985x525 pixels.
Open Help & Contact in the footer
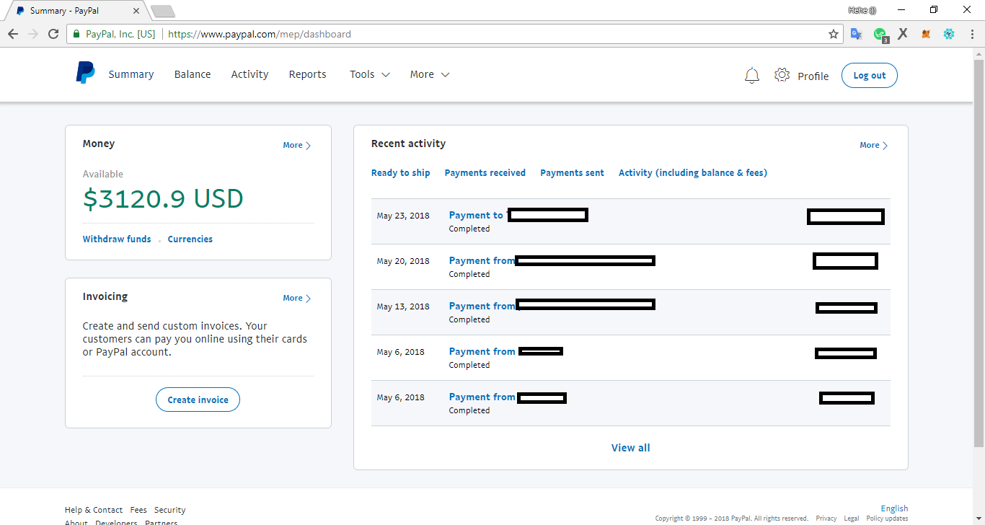[94, 510]
